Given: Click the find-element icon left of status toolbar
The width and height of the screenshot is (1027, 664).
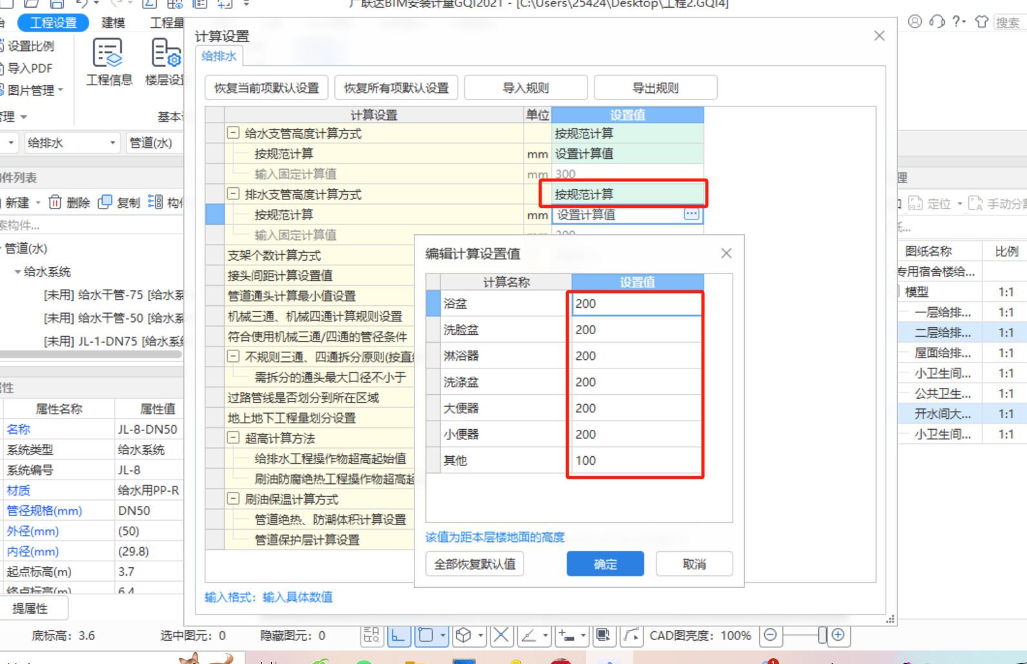Looking at the screenshot, I should (371, 636).
